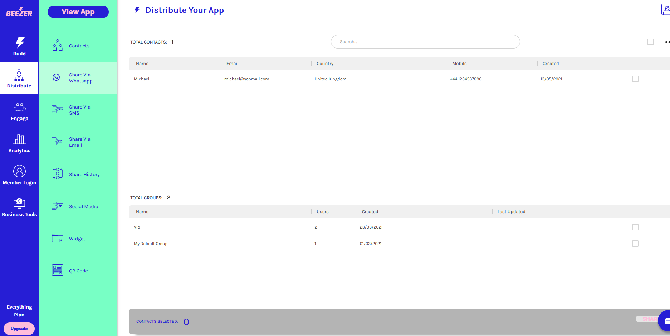Open the three-dots options menu

pos(667,42)
